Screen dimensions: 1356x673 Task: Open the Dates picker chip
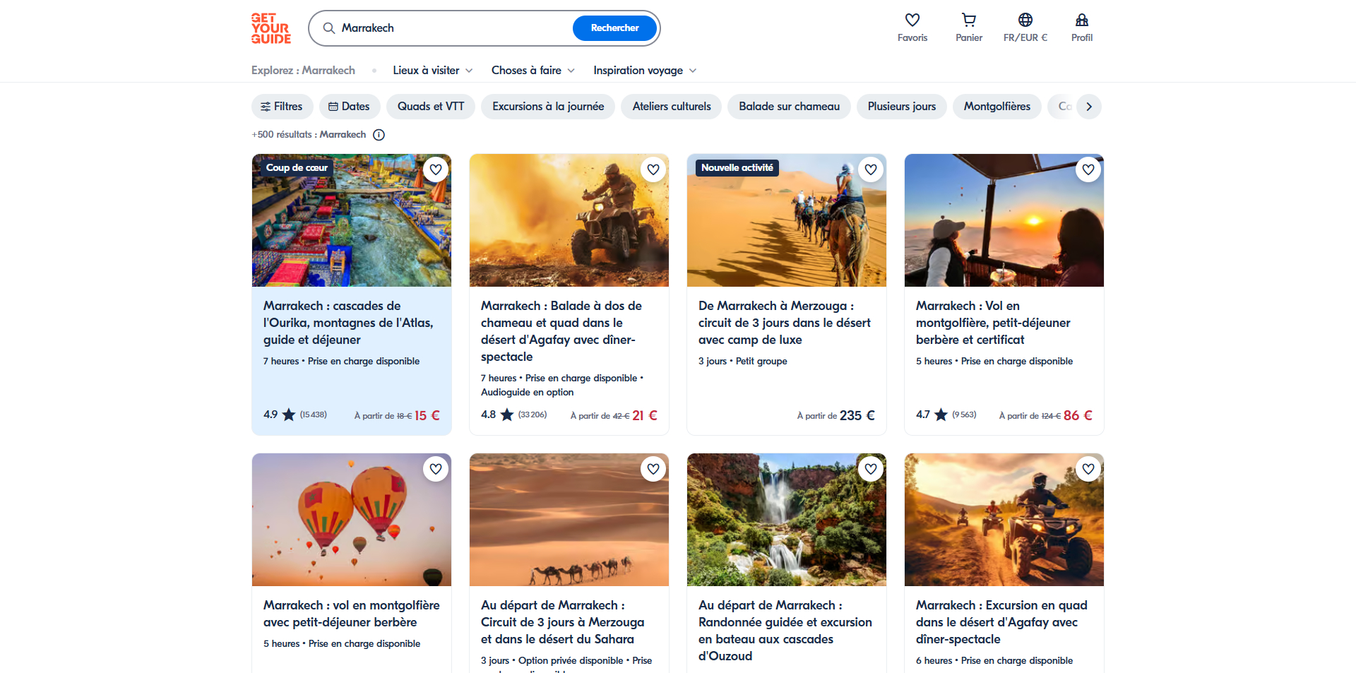pos(350,107)
